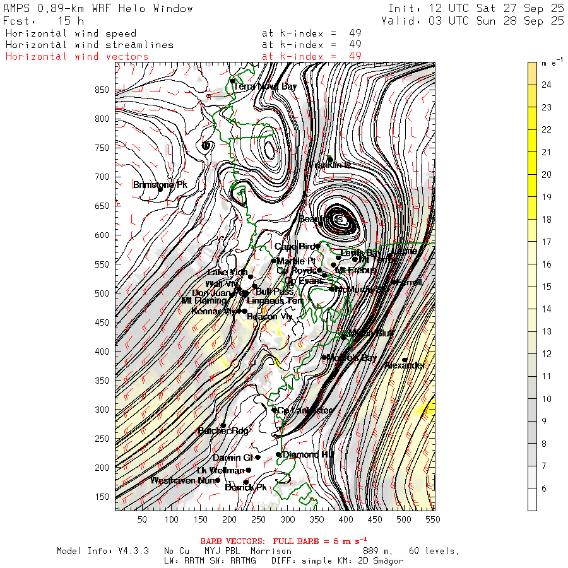
Task: Click the black dot marker at Franklin Is
Action: (330, 160)
